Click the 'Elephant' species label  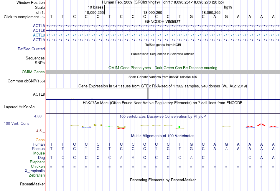click(x=37, y=162)
